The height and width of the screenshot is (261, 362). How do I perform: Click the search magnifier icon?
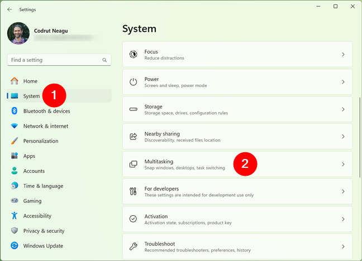[104, 60]
